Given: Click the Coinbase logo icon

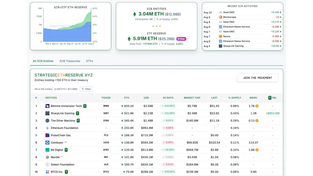Looking at the screenshot, I should pyautogui.click(x=47, y=142).
